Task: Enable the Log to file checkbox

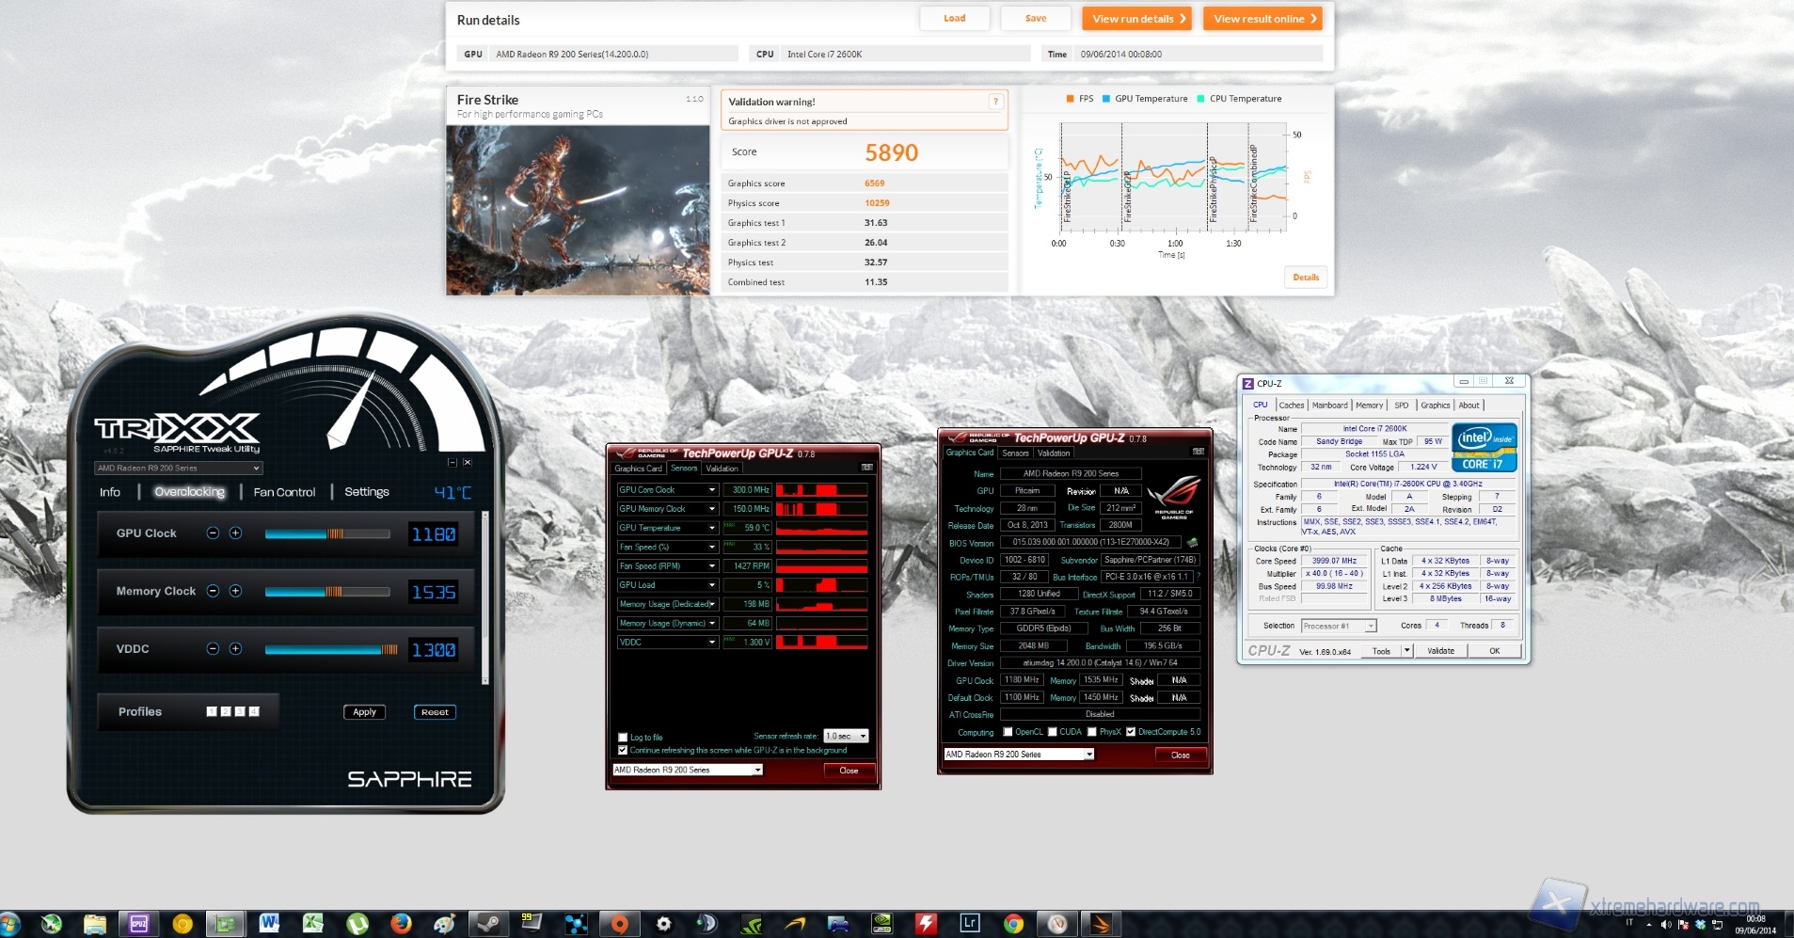Action: tap(623, 738)
